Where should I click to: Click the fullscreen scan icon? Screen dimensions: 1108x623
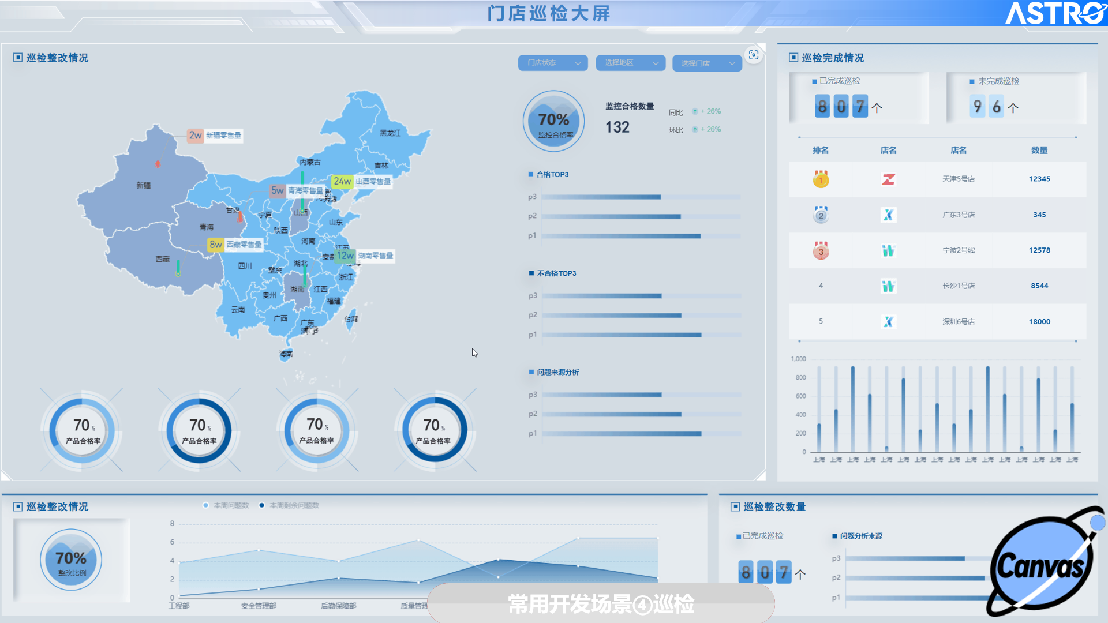coord(754,55)
